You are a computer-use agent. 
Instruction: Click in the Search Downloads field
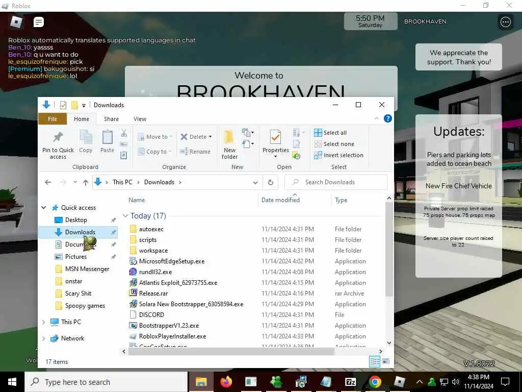point(336,182)
